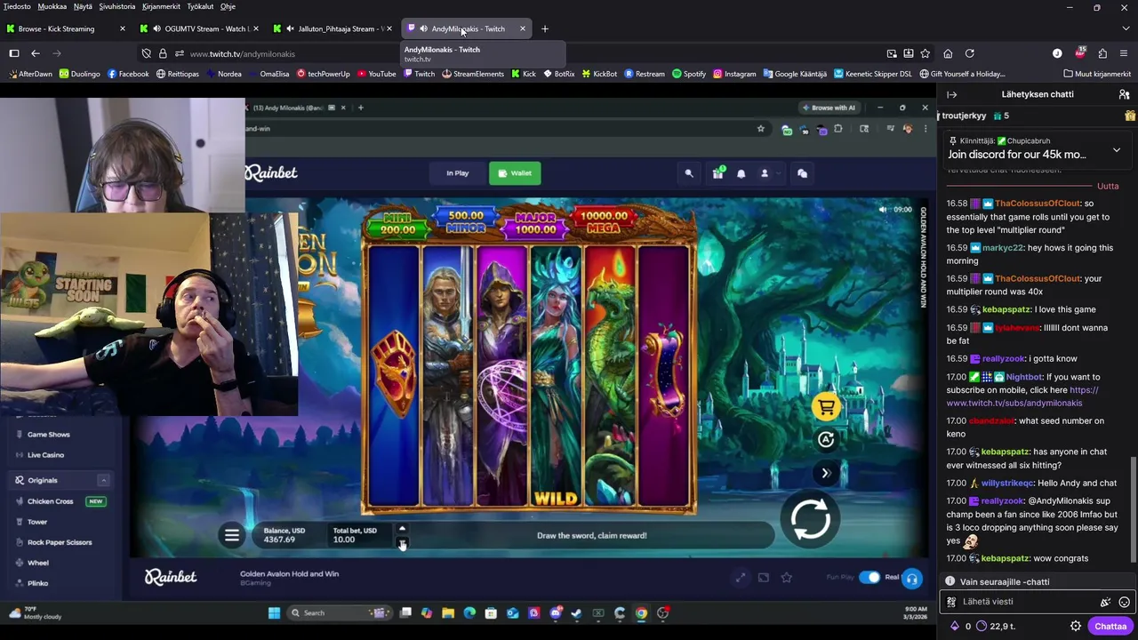Open Windows Start menu in stream

[274, 612]
